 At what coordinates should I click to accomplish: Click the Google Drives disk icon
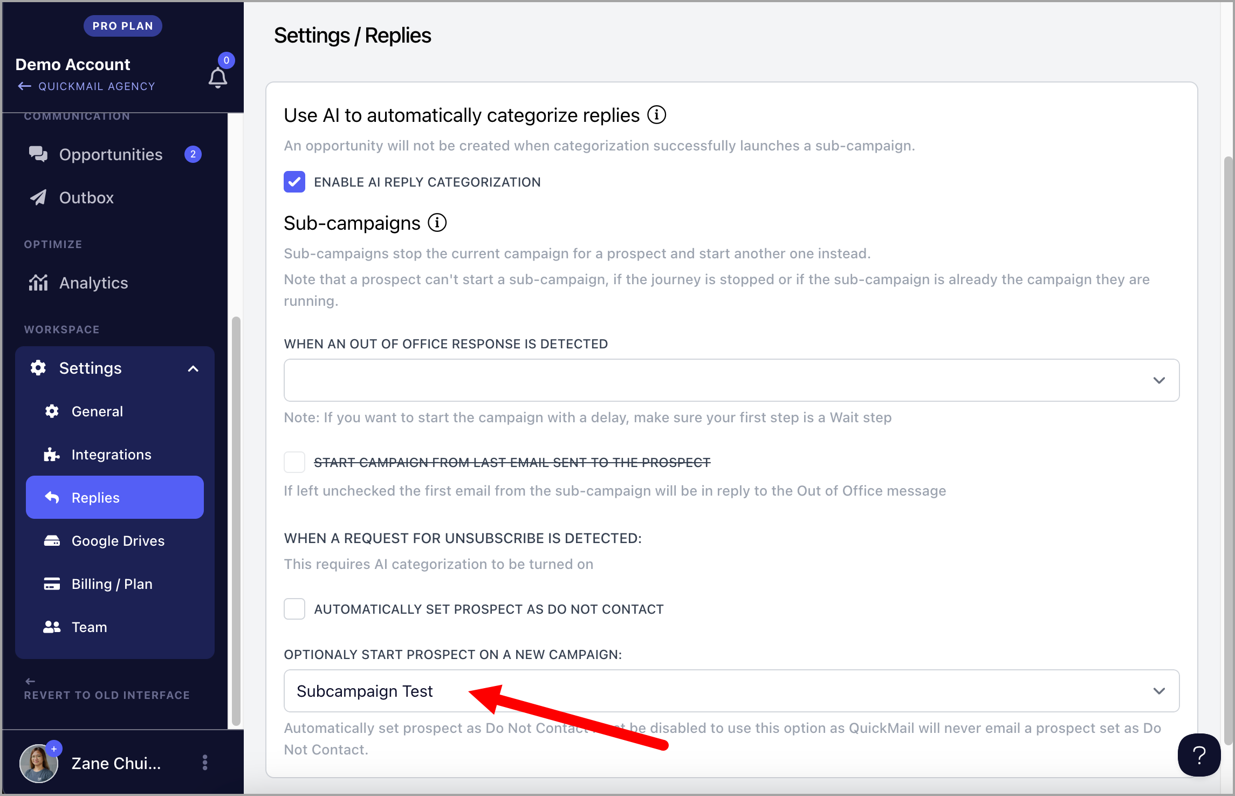click(52, 541)
